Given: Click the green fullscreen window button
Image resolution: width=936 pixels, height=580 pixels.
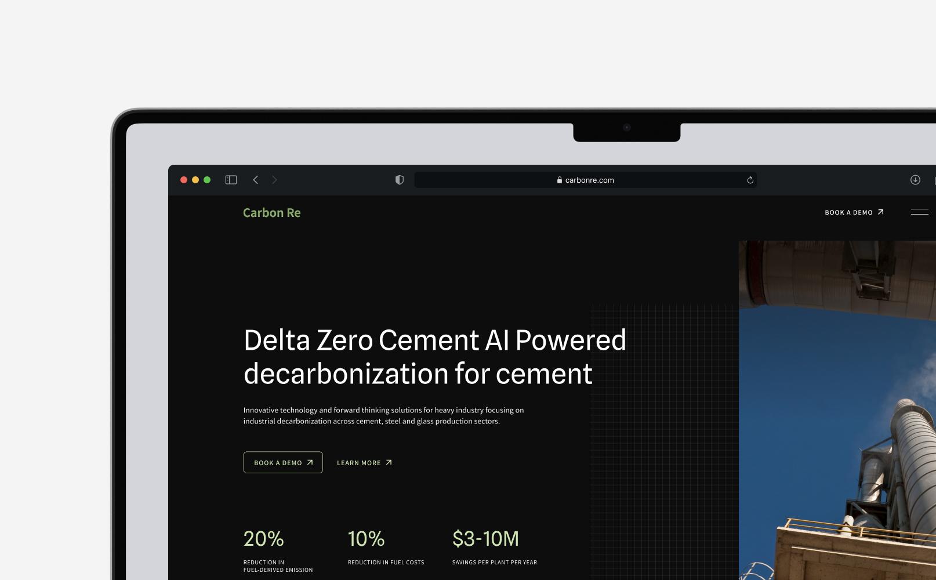Looking at the screenshot, I should click(207, 180).
